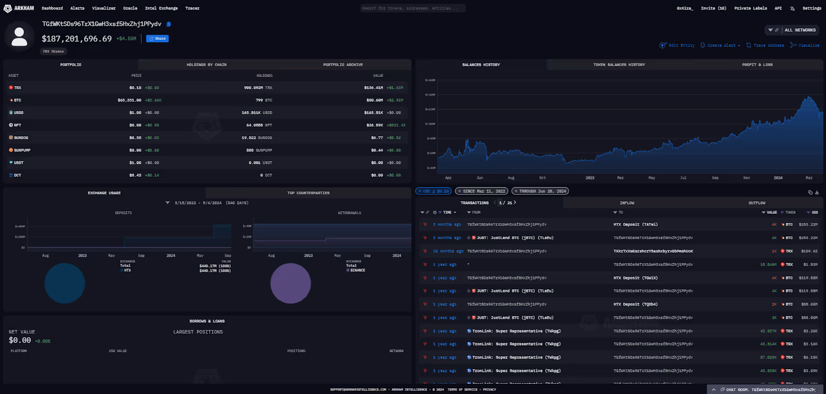Image resolution: width=826 pixels, height=394 pixels.
Task: Remove the USD ≥ $0.10 filter chip
Action: coord(420,191)
